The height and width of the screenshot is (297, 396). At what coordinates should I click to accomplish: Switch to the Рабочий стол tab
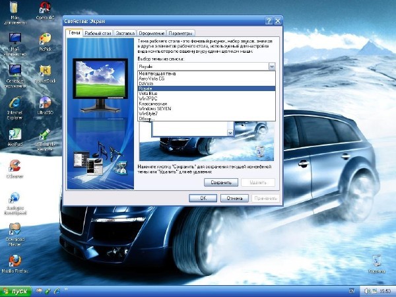coord(98,33)
